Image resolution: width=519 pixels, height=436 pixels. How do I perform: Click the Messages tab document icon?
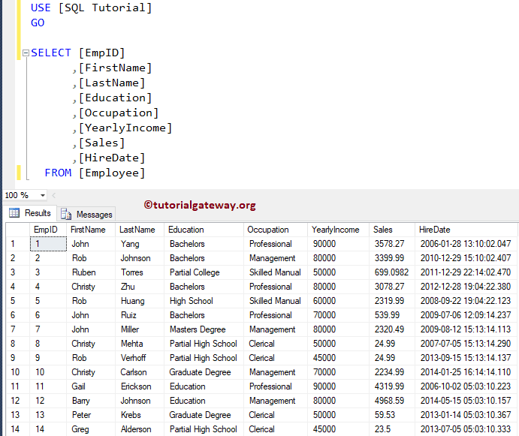pos(66,214)
